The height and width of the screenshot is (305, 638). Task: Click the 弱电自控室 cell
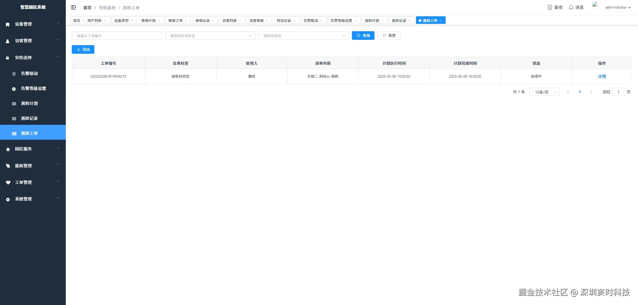tap(180, 76)
